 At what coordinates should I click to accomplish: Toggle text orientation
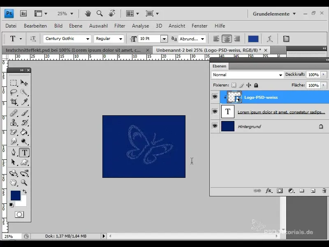33,39
